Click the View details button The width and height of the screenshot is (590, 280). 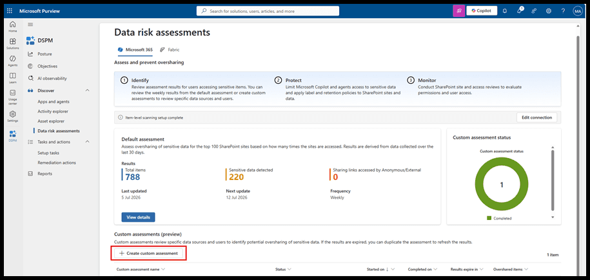138,217
